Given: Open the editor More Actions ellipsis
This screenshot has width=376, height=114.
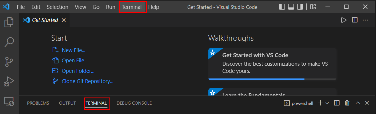Looking at the screenshot, I should (365, 20).
